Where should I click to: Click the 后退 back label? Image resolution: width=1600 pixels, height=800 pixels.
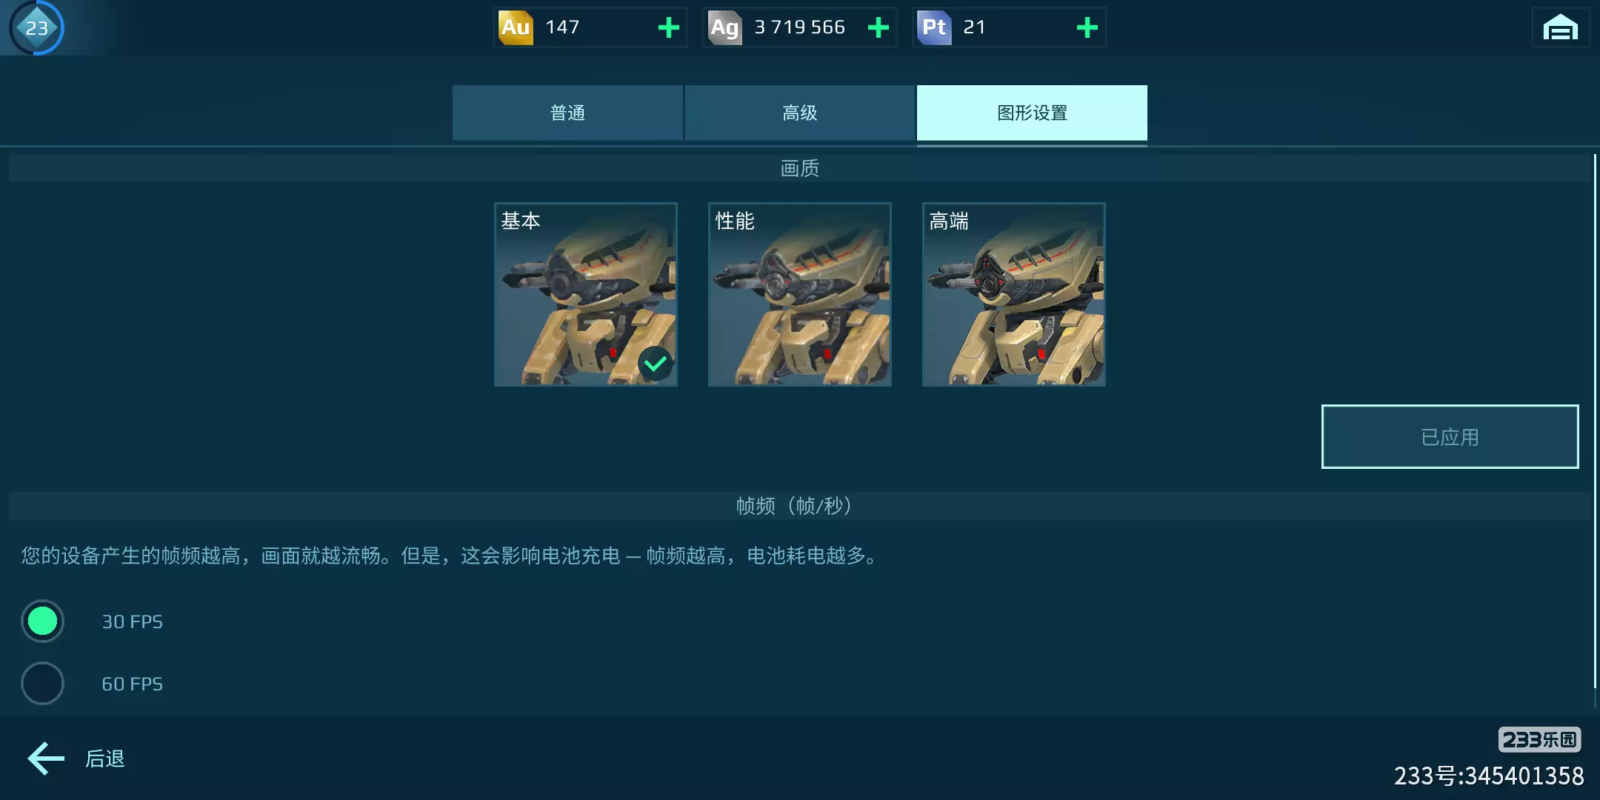pos(105,759)
